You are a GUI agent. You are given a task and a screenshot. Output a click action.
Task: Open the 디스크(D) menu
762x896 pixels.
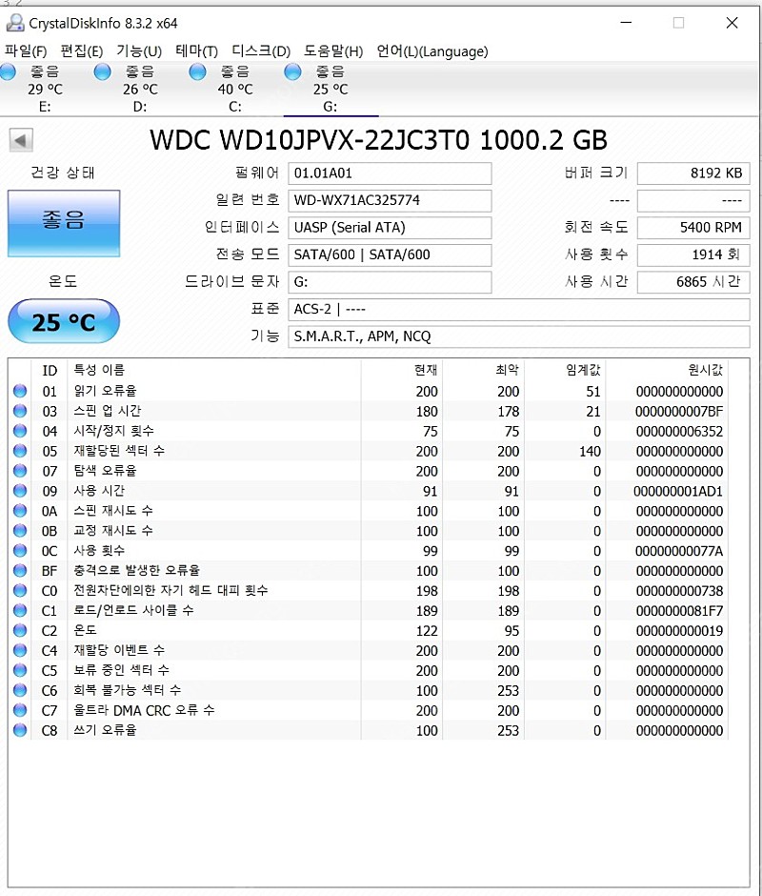261,51
